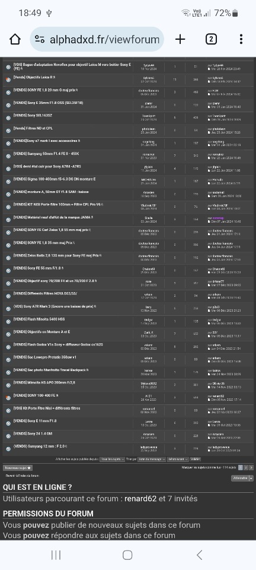This screenshot has width=256, height=570.
Task: Tap site settings icon in address bar
Action: [x=40, y=39]
